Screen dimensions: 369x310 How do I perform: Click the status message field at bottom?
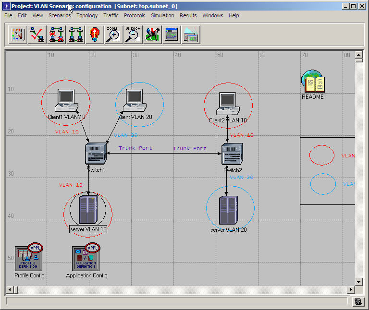coord(177,301)
